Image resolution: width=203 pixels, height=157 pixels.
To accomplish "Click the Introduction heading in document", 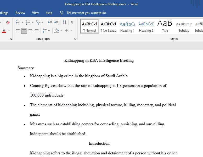I will pos(99,143).
